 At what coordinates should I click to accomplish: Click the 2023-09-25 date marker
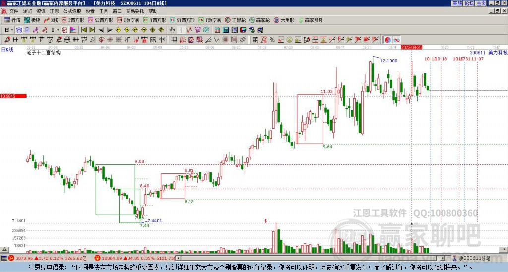tap(411, 47)
